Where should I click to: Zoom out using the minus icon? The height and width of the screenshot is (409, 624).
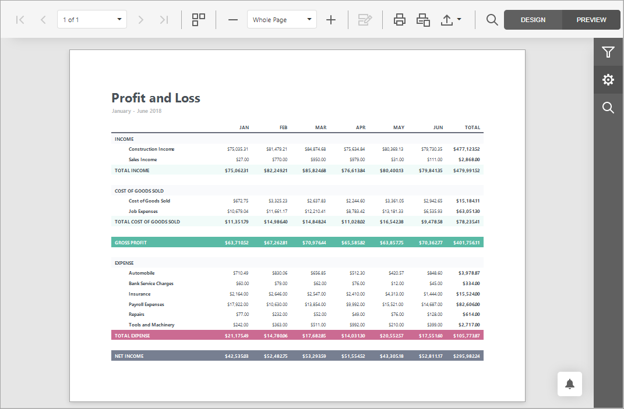coord(232,19)
